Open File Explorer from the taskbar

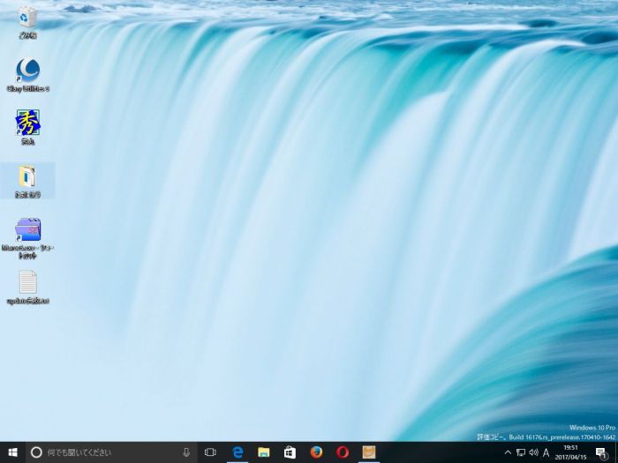click(263, 452)
